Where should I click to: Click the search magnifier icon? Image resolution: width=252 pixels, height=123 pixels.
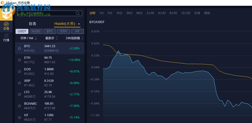[x=78, y=13]
